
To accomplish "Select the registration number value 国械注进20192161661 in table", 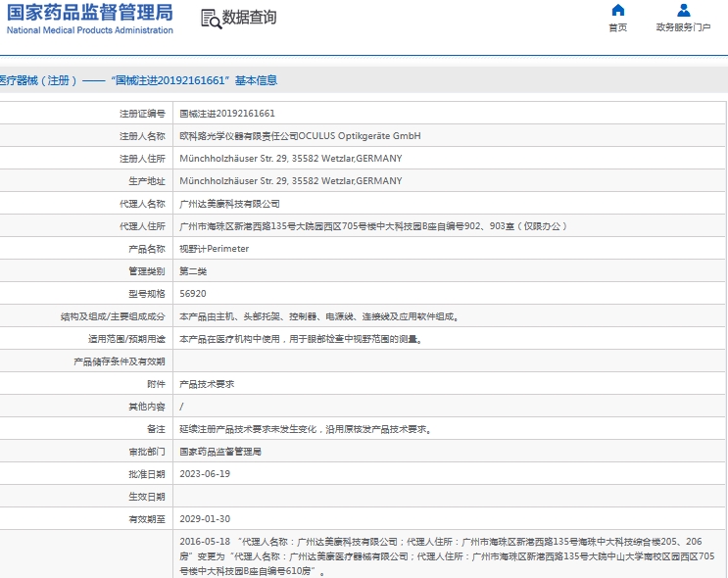I will (x=227, y=114).
